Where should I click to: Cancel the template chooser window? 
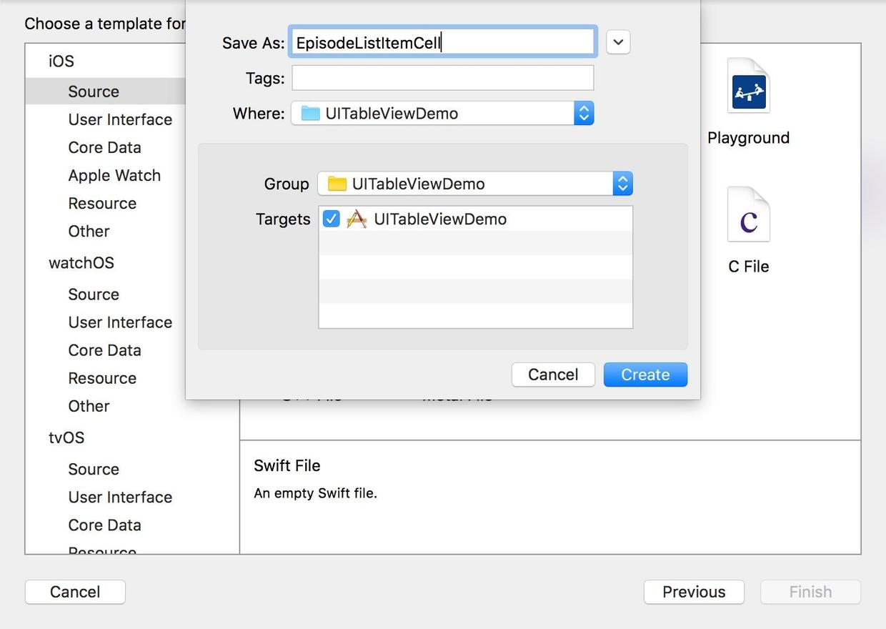75,592
